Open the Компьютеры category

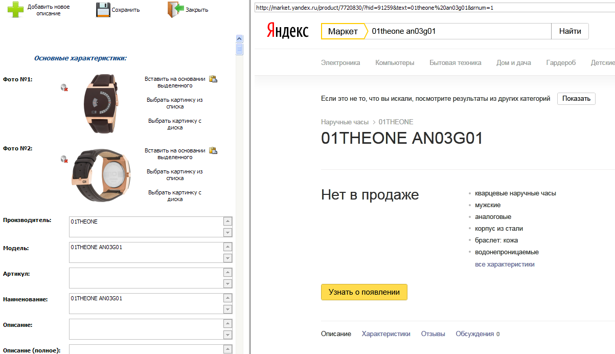coord(395,62)
